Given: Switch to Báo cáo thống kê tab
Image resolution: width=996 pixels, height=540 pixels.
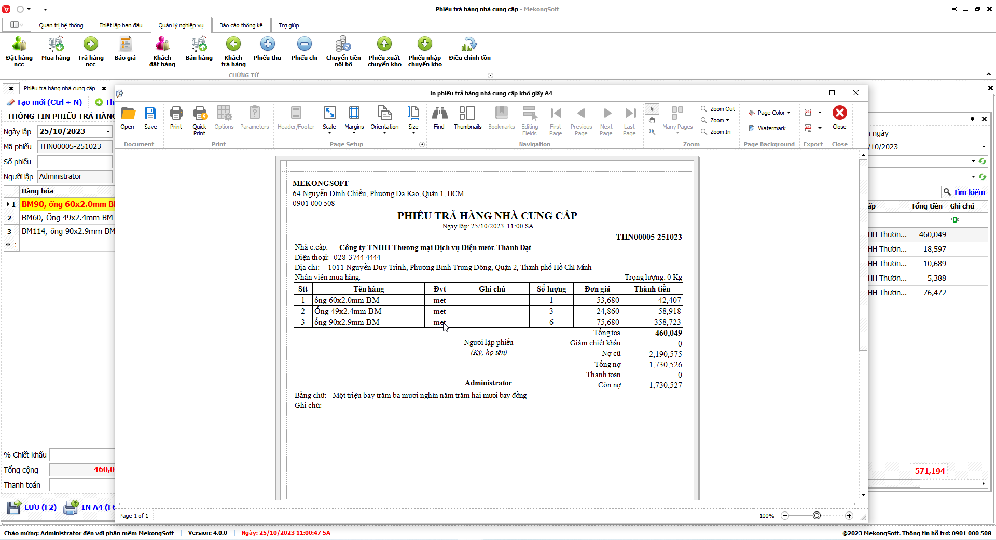Looking at the screenshot, I should click(x=241, y=25).
